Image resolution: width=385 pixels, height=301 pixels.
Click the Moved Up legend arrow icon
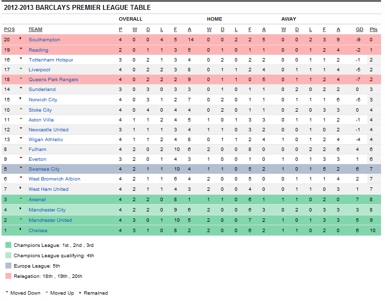[47, 293]
